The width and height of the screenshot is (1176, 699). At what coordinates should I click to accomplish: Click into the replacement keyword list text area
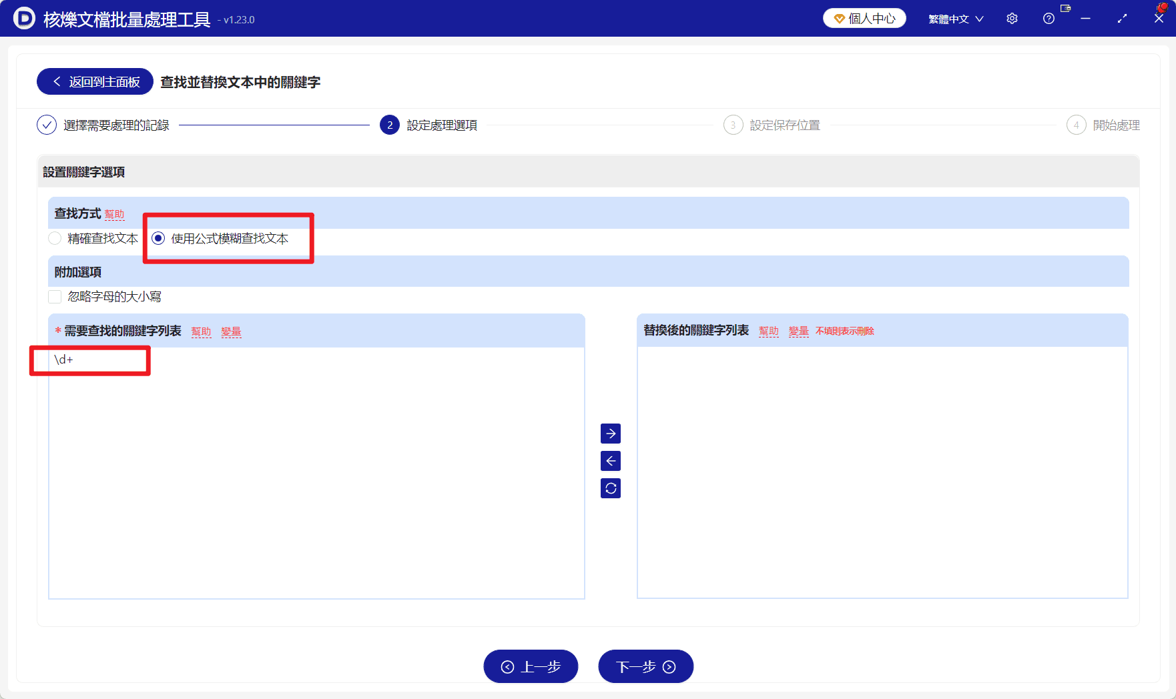point(882,473)
